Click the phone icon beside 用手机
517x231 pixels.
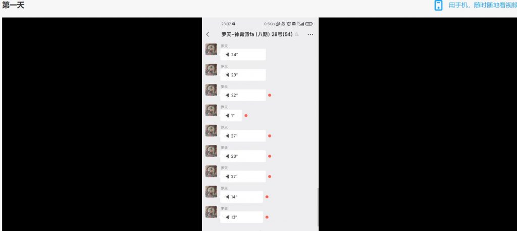coord(438,5)
